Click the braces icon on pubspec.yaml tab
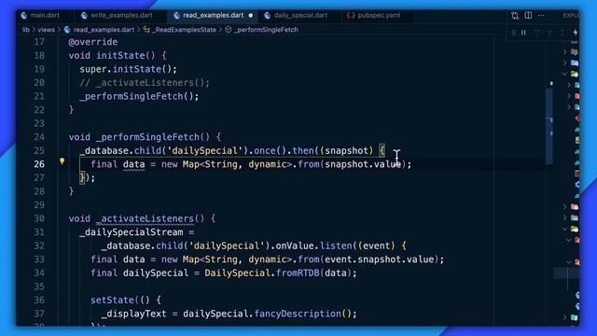The height and width of the screenshot is (336, 597). (351, 16)
